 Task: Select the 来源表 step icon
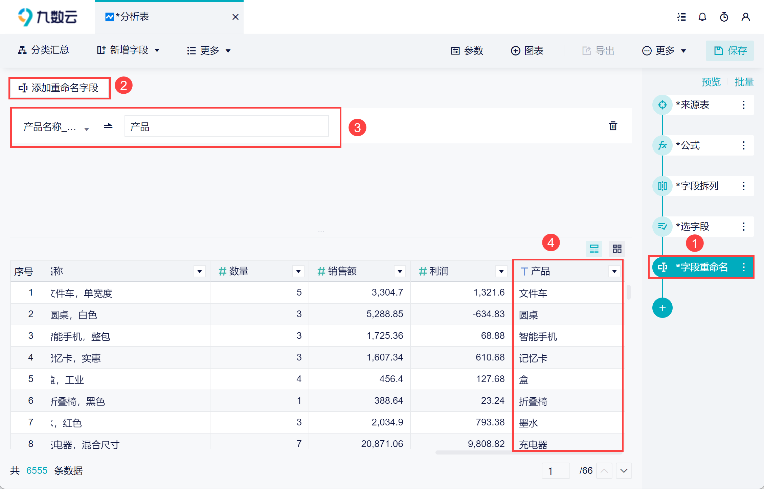[662, 105]
